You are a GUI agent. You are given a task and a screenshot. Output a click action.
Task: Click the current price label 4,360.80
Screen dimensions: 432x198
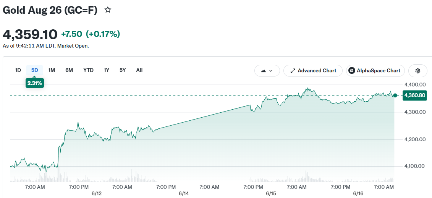[x=415, y=95]
